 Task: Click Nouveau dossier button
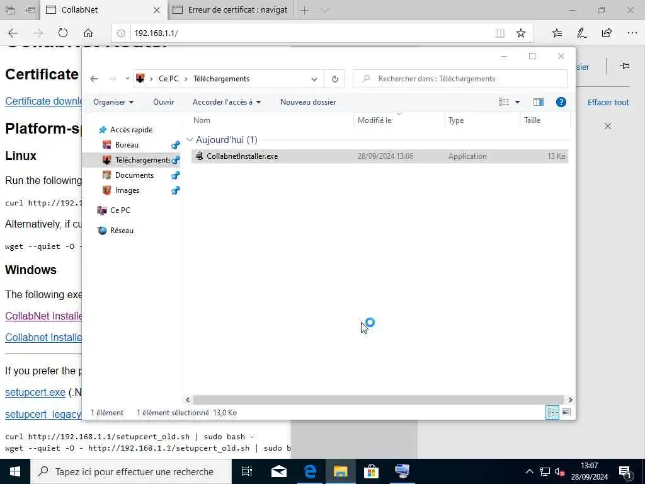pyautogui.click(x=308, y=102)
